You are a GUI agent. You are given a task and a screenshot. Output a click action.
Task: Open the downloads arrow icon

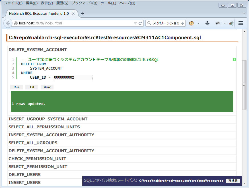pos(207,23)
